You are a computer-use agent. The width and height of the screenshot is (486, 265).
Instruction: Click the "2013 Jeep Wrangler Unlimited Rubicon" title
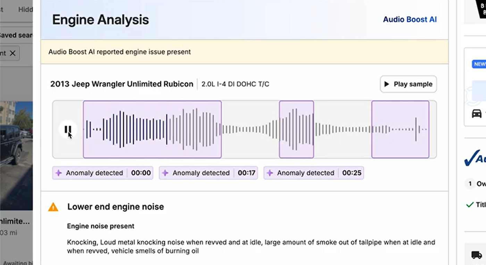coord(122,84)
